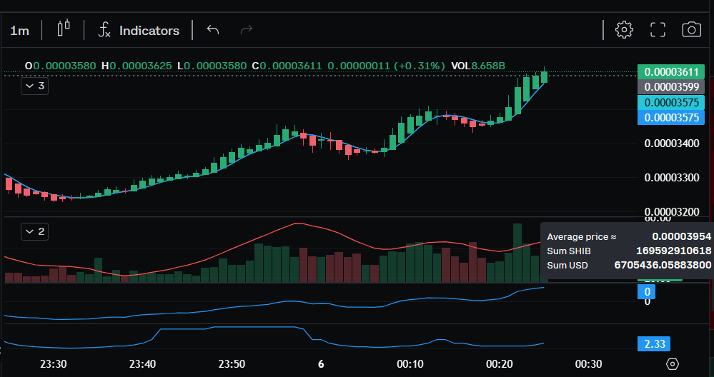Screen dimensions: 714x377
Task: Select the teal price label 0.00003575
Action: click(x=671, y=102)
